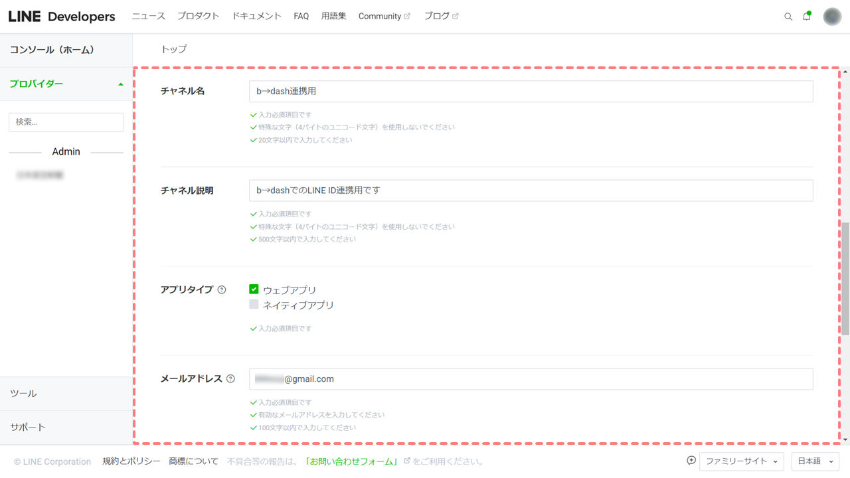Click the provider 検索 field
850x478 pixels.
click(x=66, y=122)
